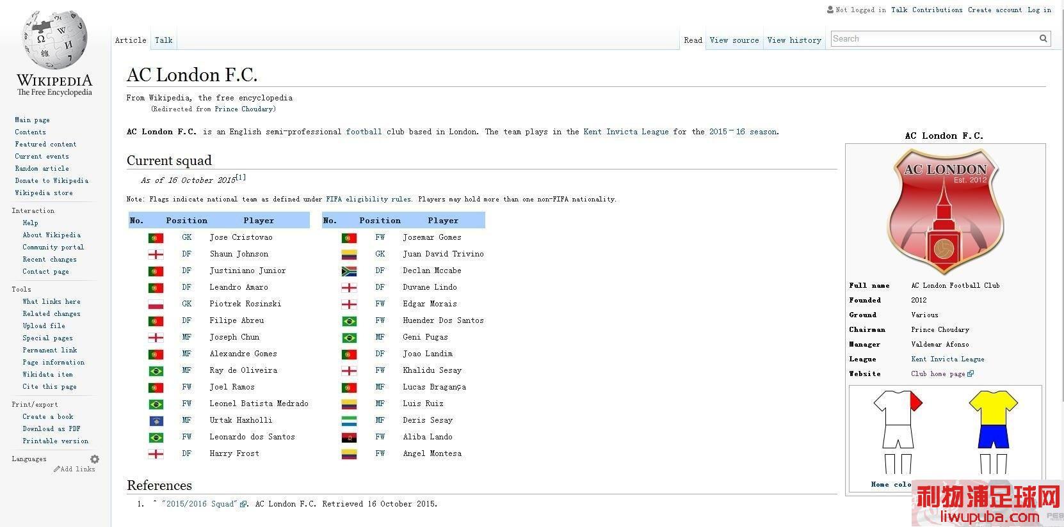The height and width of the screenshot is (527, 1064).
Task: Click the Sierra Leone flag beside Deris Sesay
Action: pos(349,421)
